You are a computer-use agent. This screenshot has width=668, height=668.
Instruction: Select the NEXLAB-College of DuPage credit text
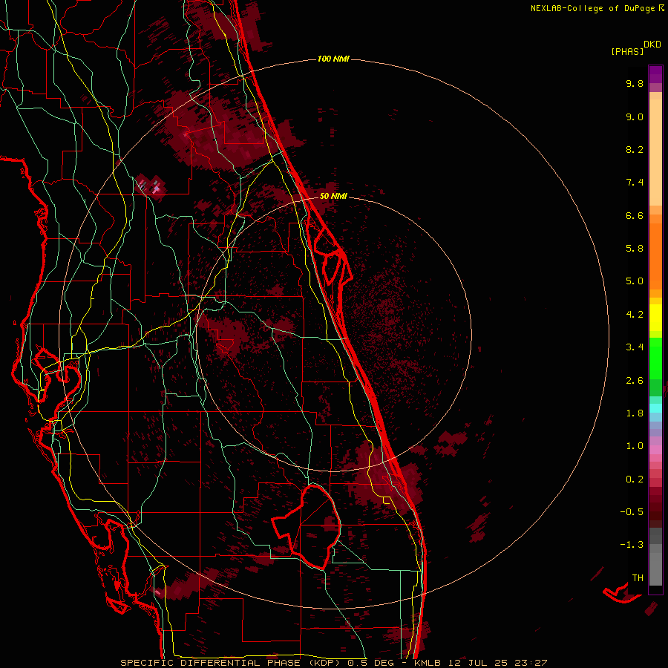(x=597, y=8)
